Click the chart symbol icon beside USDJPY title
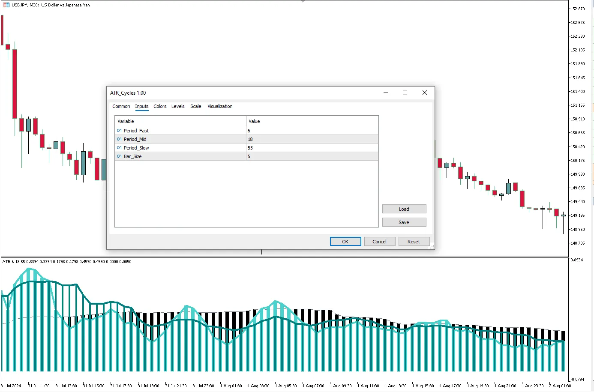594x392 pixels. (x=6, y=5)
